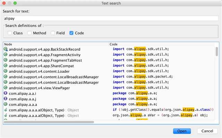The image size is (222, 138).
Task: Click the Text search window title
Action: click(111, 3)
